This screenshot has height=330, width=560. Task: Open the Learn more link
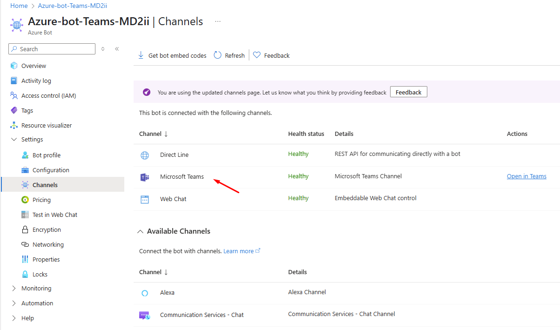[239, 251]
